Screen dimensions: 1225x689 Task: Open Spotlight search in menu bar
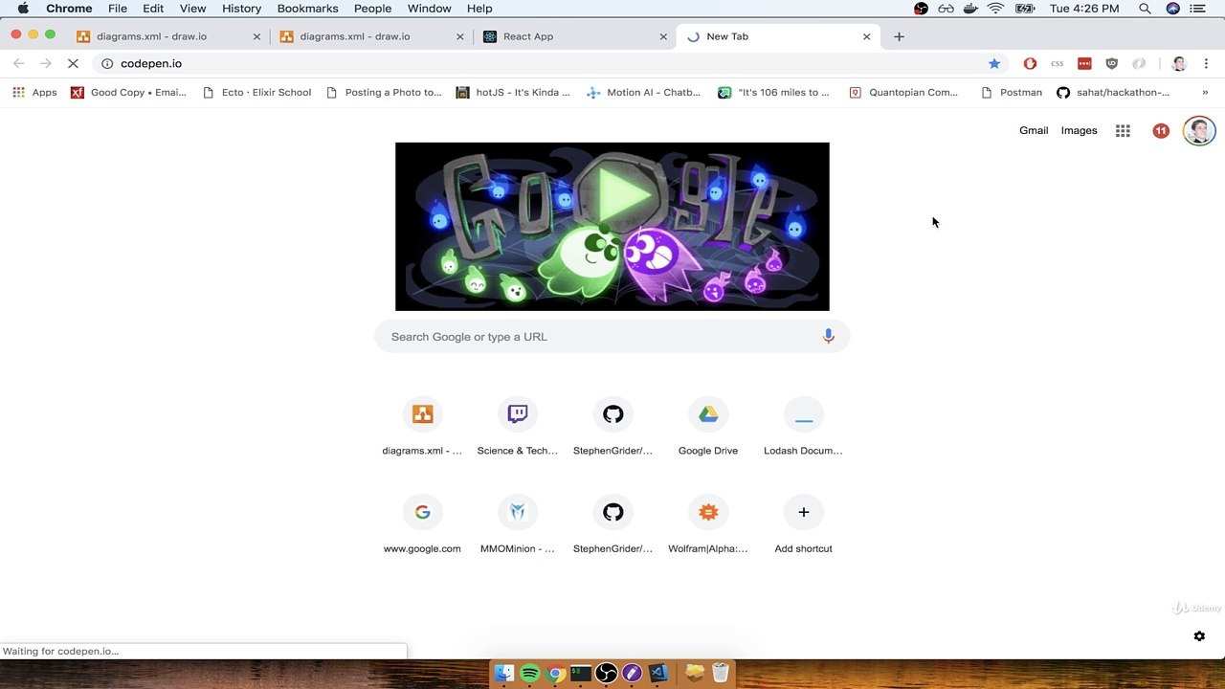coord(1145,9)
